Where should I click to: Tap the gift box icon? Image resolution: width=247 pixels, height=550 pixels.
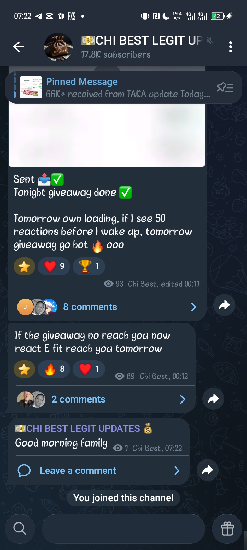[227, 528]
